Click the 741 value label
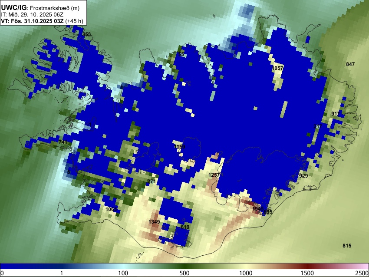This screenshot has width=369, height=277. pos(63,142)
